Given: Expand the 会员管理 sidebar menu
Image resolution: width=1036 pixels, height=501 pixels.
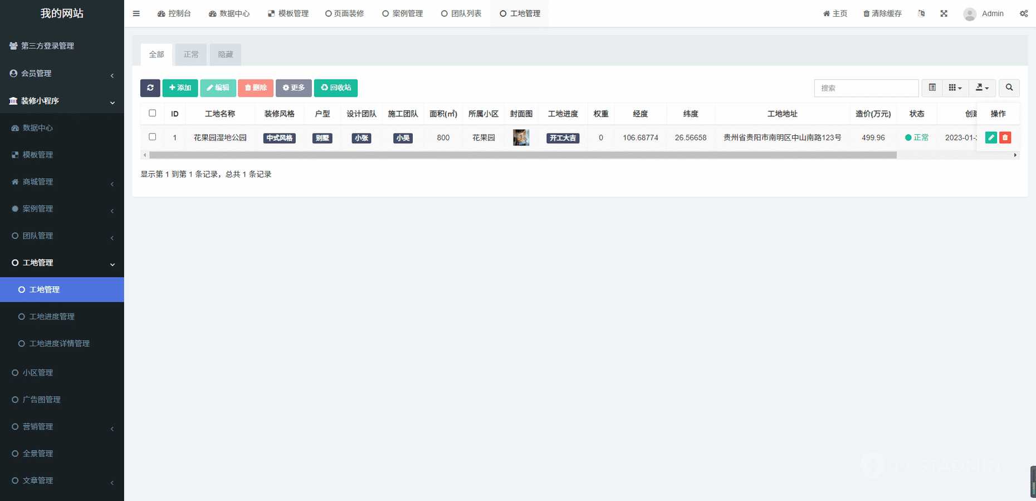Looking at the screenshot, I should coord(61,73).
